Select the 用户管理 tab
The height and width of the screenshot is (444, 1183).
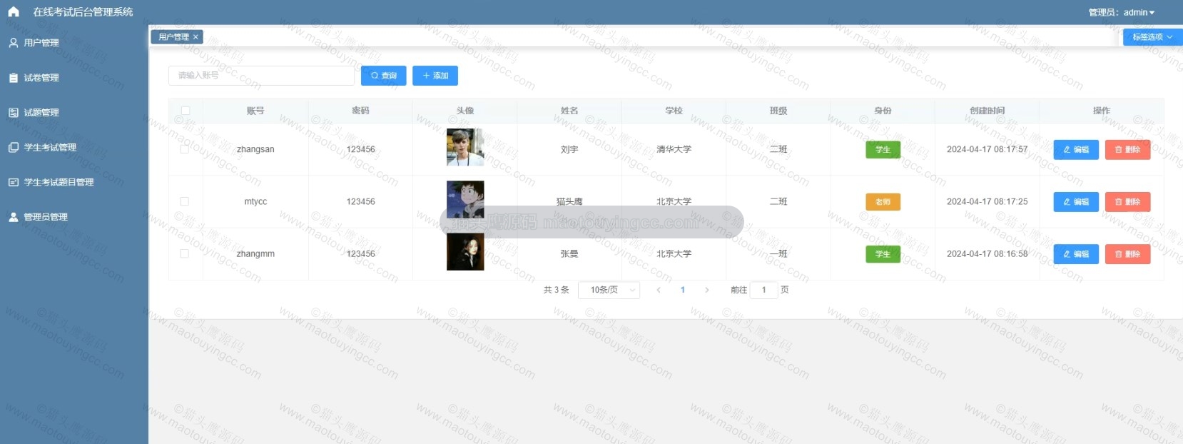[x=173, y=37]
